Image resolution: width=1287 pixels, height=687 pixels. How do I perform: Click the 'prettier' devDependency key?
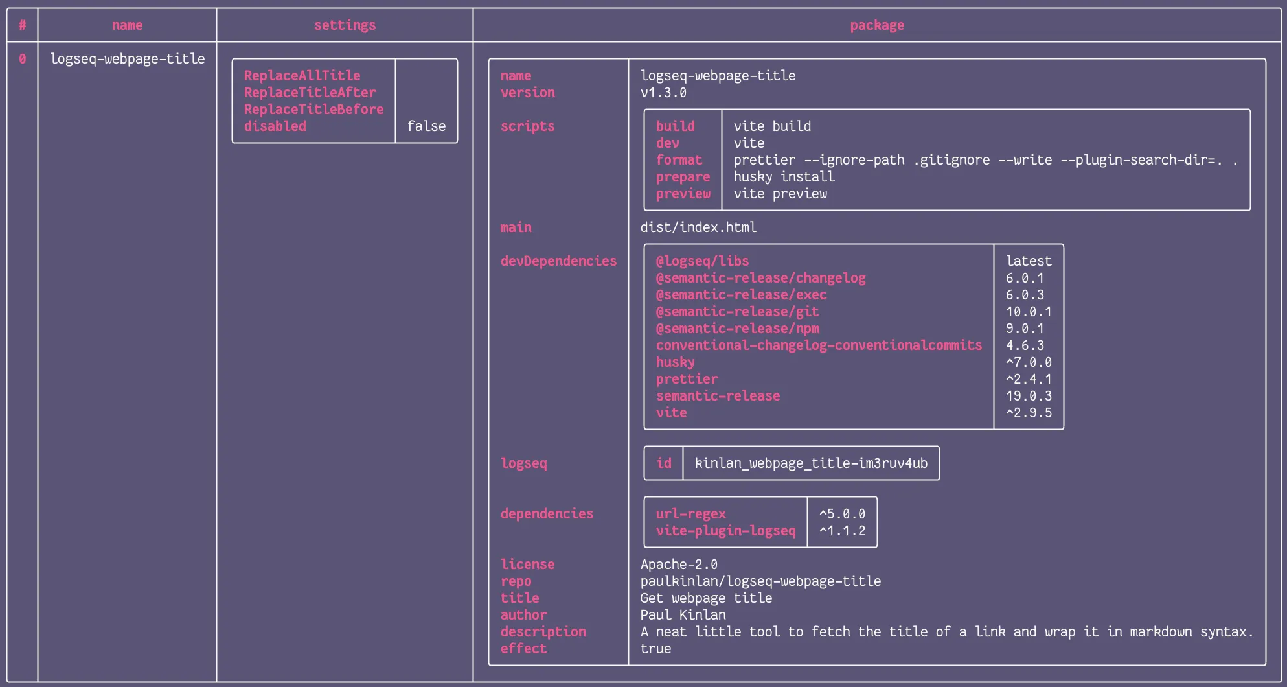click(687, 379)
